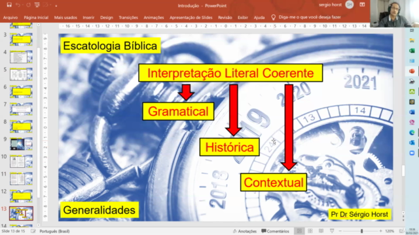The width and height of the screenshot is (419, 235).
Task: Open Excel from the taskbar
Action: pos(412,51)
